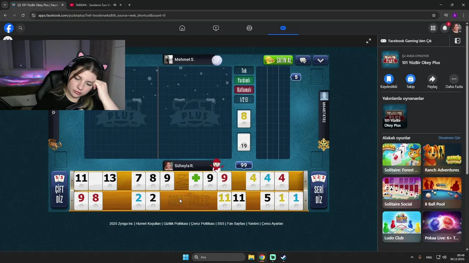Click the M64874782 player avatar
469x263 pixels.
pos(324,96)
